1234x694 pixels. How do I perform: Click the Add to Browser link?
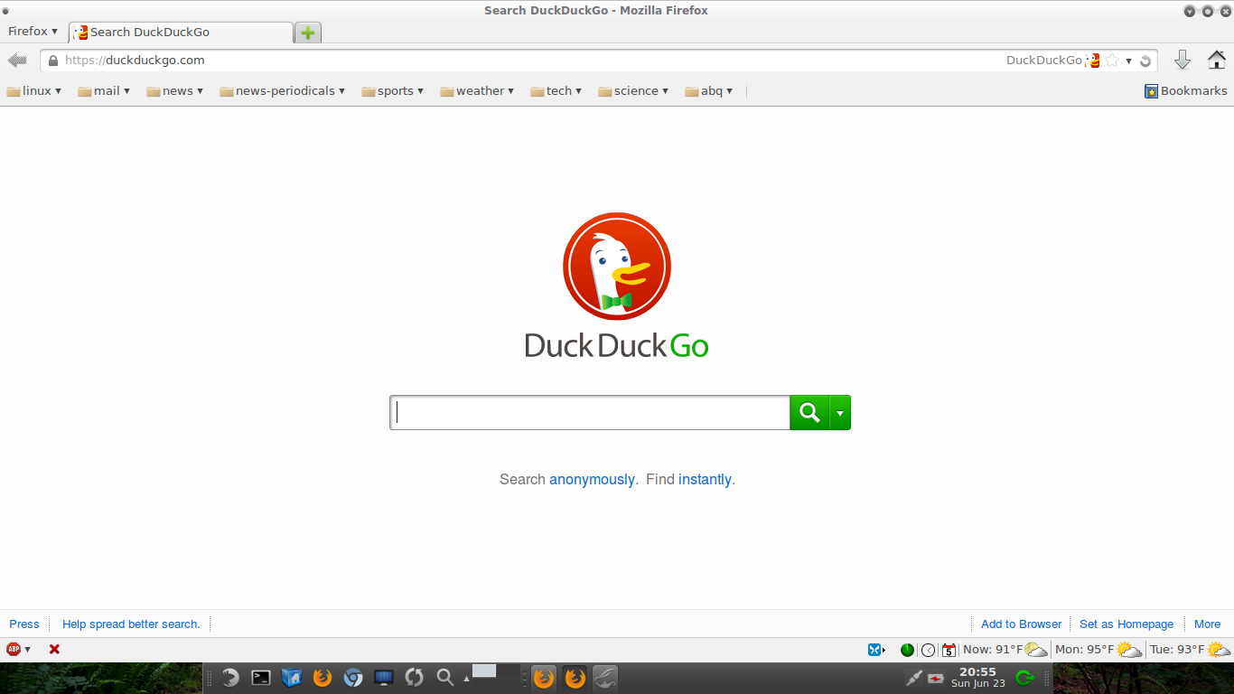1022,624
